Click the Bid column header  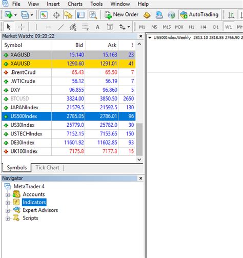pyautogui.click(x=68, y=45)
